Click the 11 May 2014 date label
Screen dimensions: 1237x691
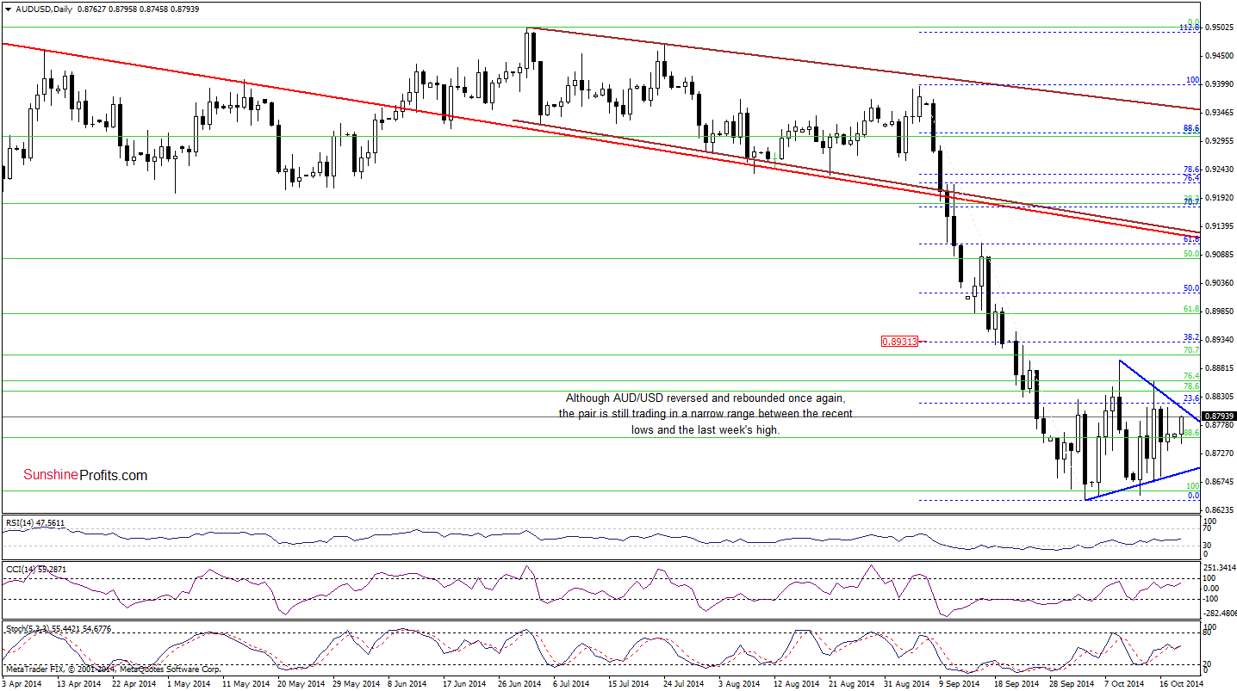tap(245, 683)
